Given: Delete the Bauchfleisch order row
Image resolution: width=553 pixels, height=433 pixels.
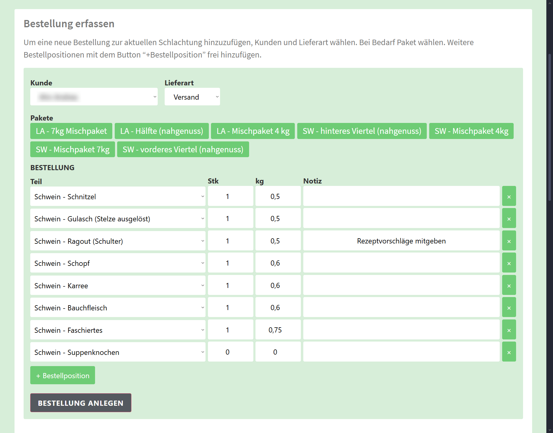Looking at the screenshot, I should pos(509,308).
